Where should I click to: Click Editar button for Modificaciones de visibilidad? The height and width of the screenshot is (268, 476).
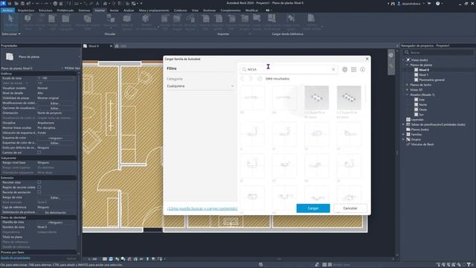point(54,103)
